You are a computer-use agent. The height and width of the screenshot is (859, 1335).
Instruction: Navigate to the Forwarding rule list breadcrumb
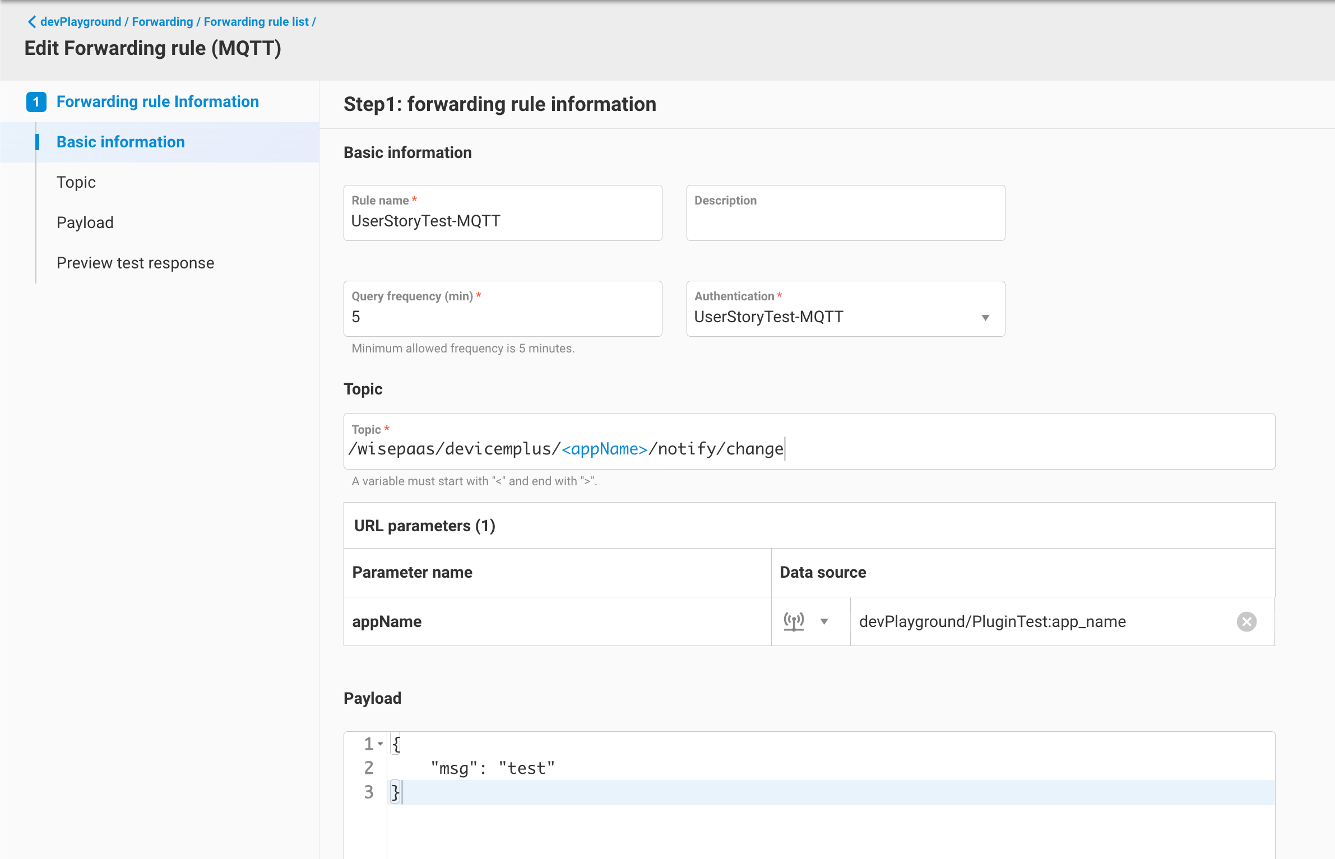tap(256, 21)
